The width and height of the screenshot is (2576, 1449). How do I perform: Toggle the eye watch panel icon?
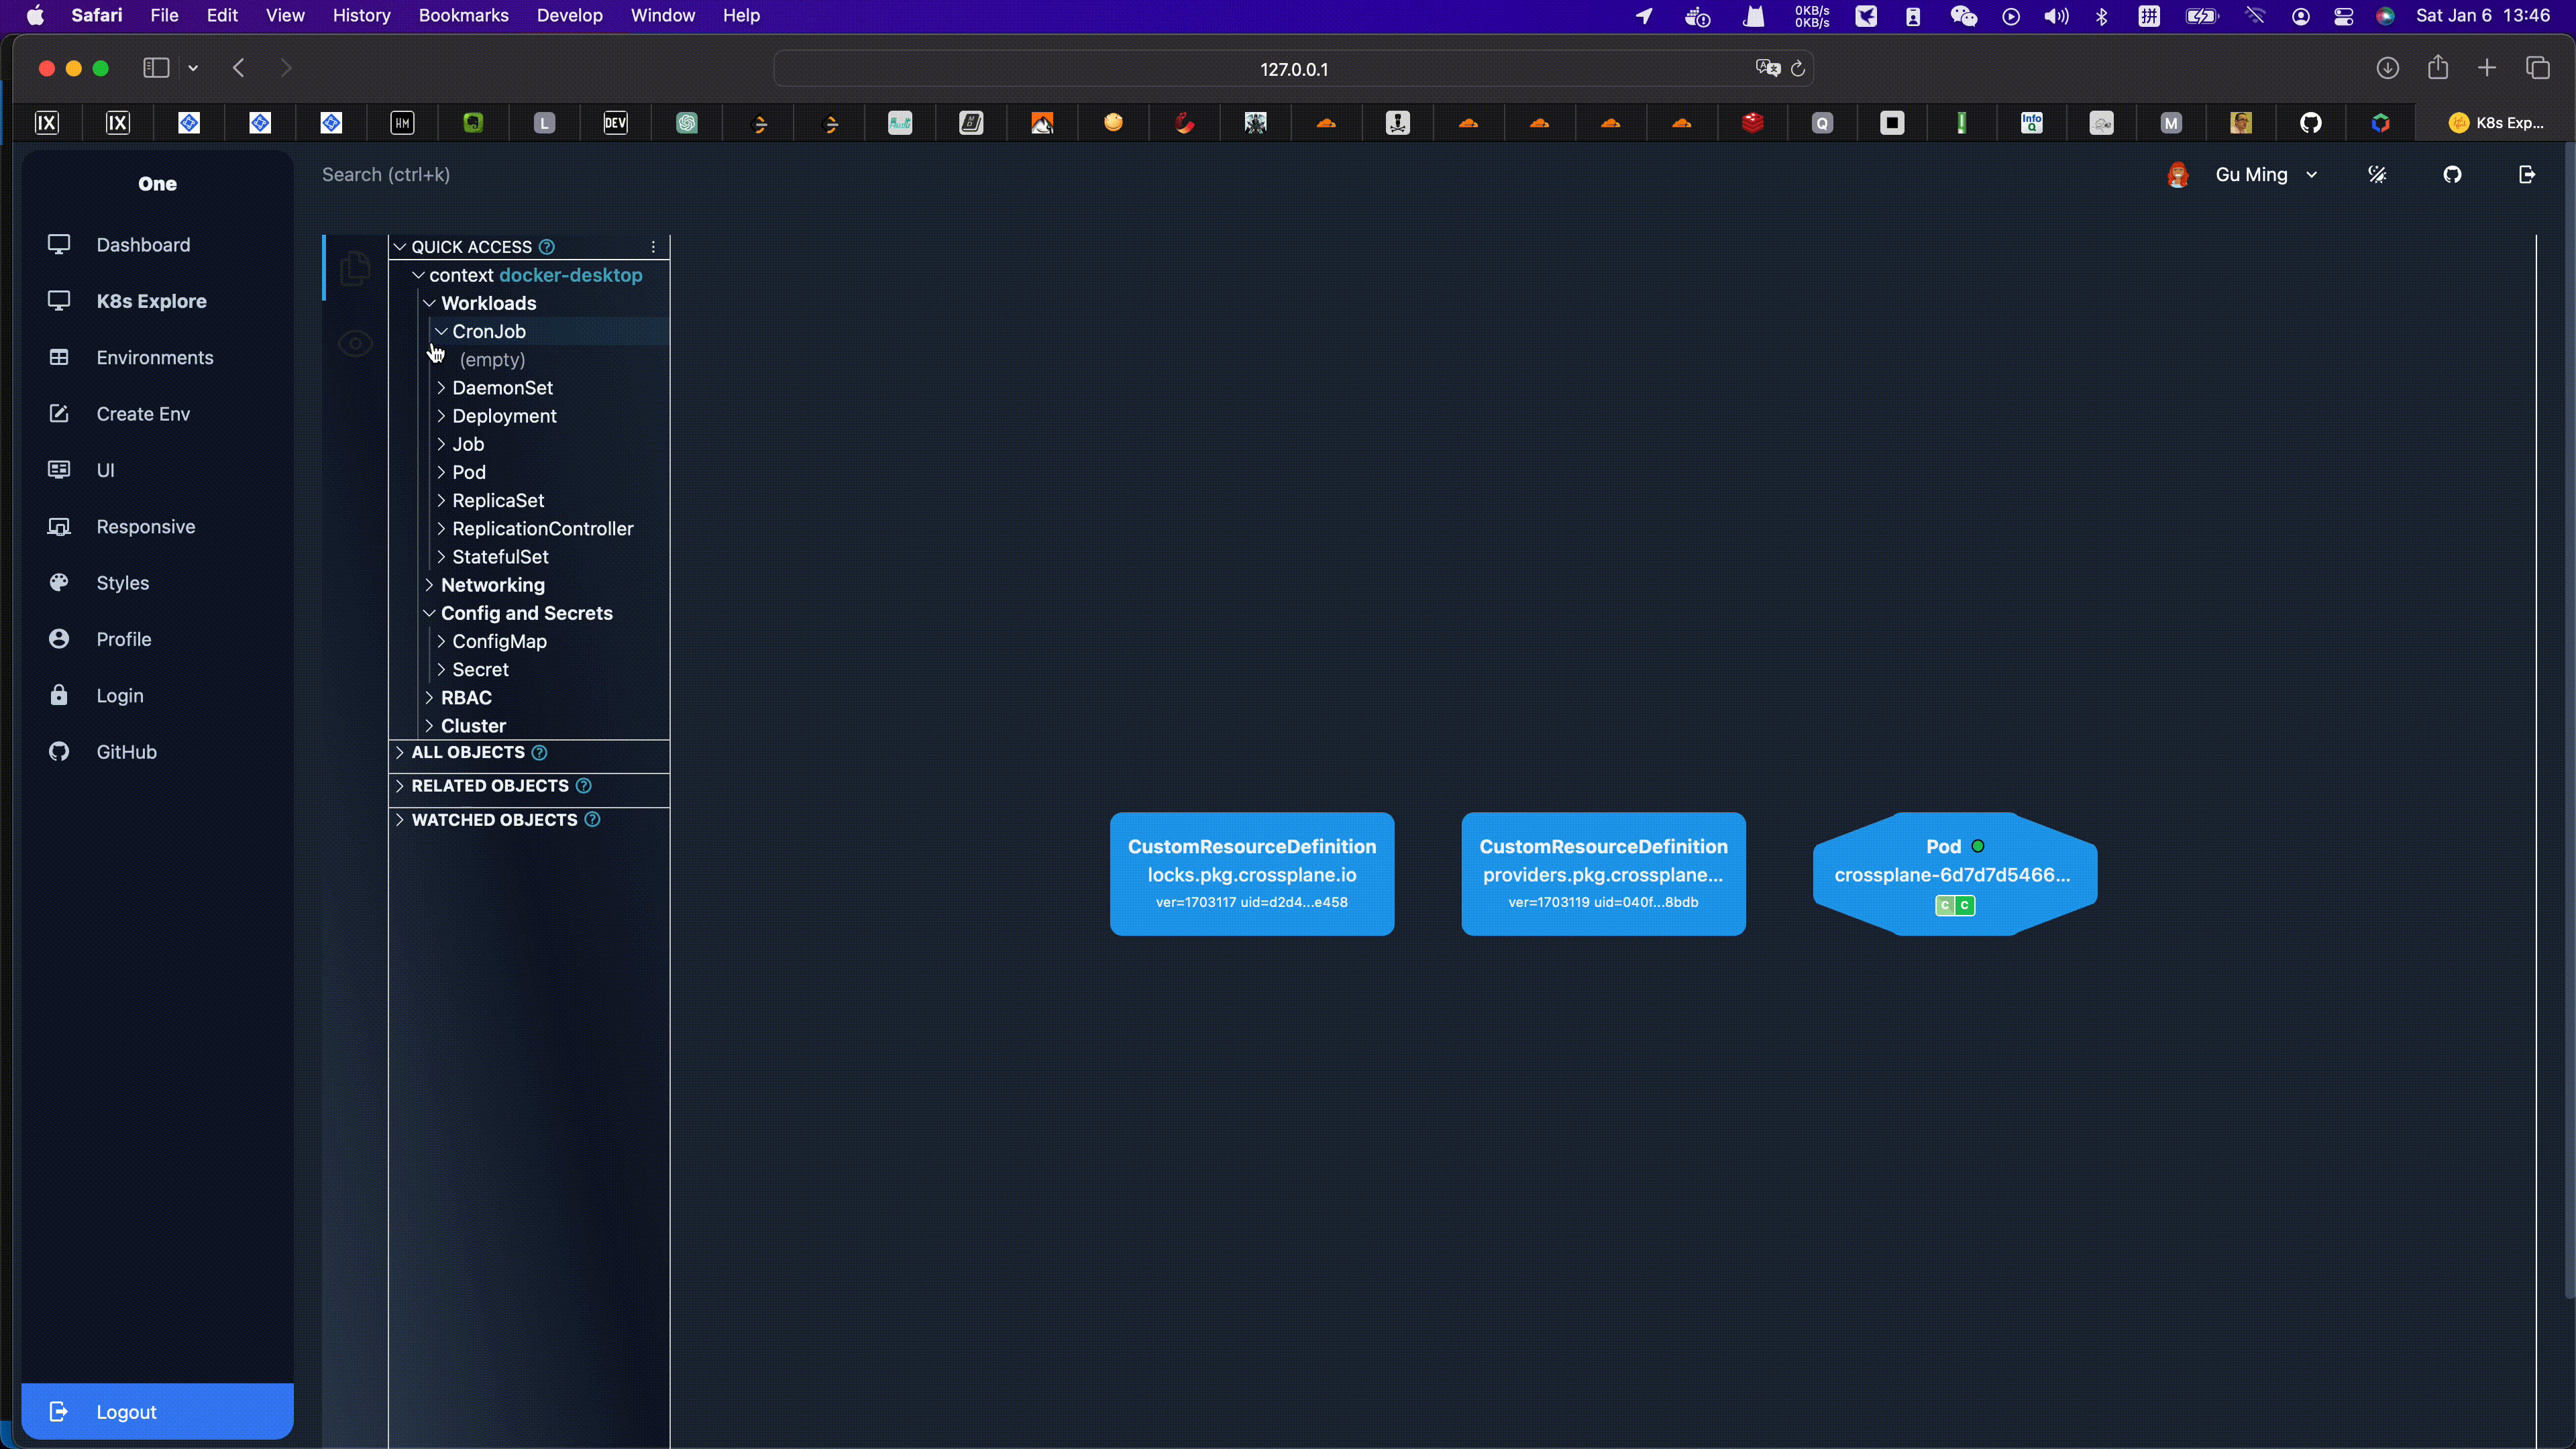355,344
